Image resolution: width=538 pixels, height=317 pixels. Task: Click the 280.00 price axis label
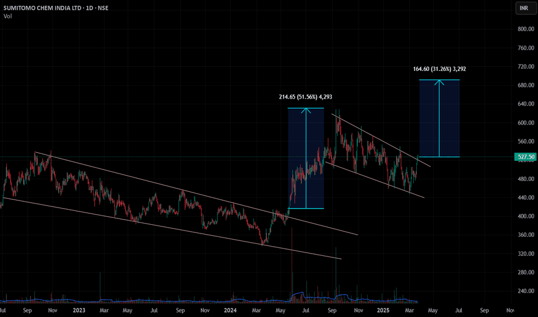tap(526, 273)
